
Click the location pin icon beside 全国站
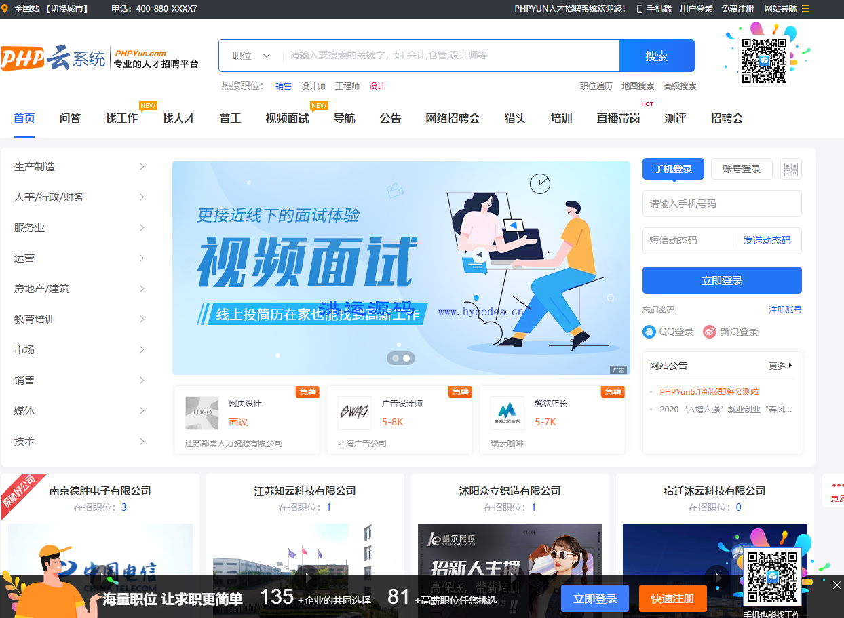[x=5, y=9]
